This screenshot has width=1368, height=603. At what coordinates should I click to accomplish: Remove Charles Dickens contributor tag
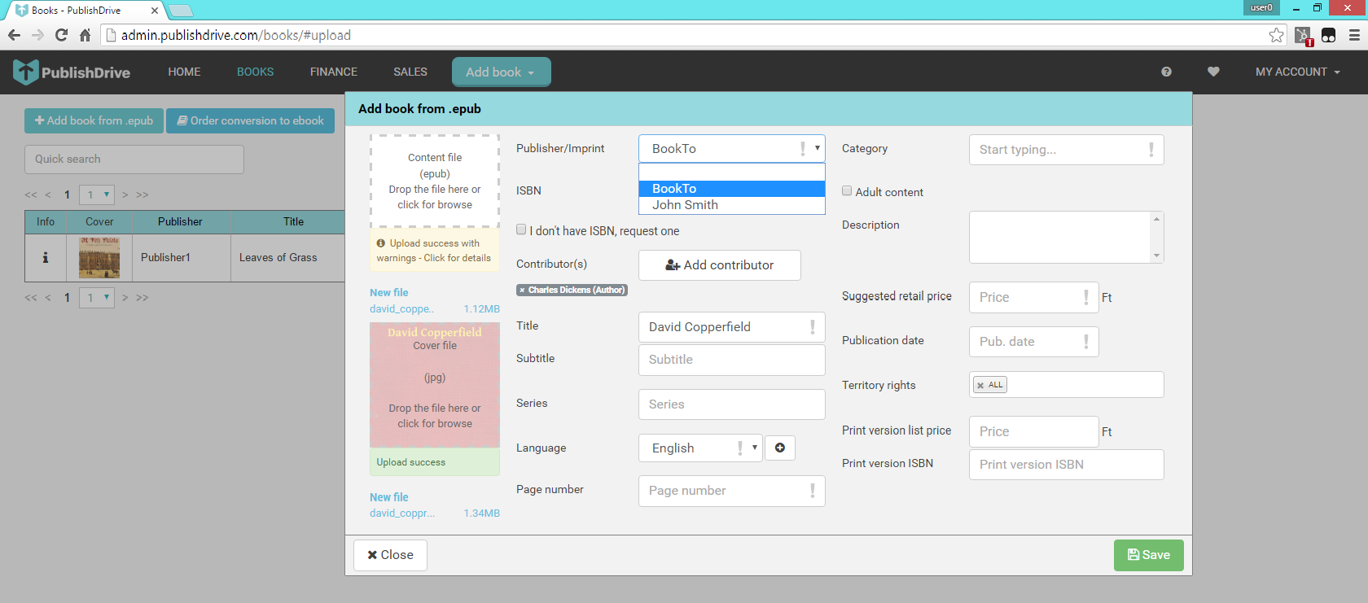pos(522,290)
